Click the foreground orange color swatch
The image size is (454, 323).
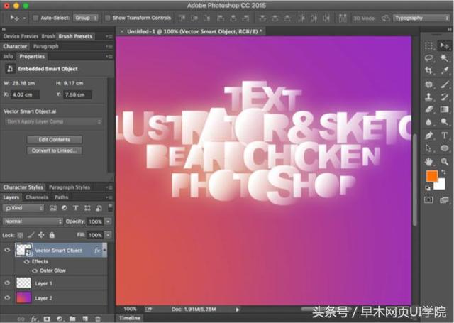tap(431, 176)
